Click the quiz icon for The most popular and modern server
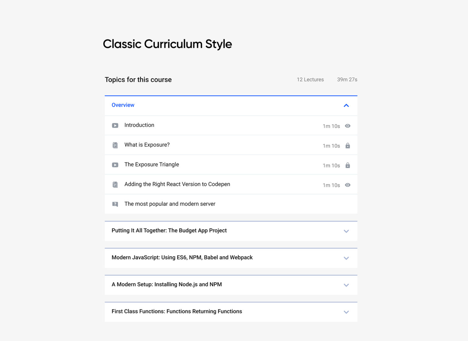This screenshot has height=341, width=468. point(115,204)
